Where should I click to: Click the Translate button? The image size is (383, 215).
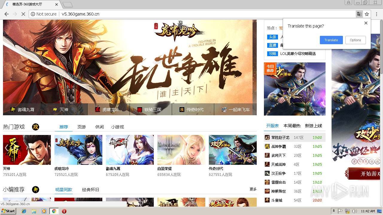click(331, 40)
